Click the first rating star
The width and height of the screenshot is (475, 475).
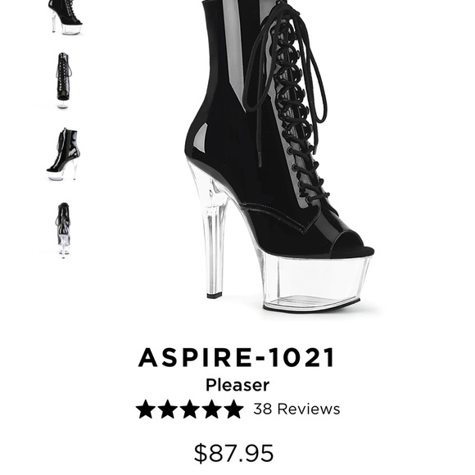(x=146, y=409)
